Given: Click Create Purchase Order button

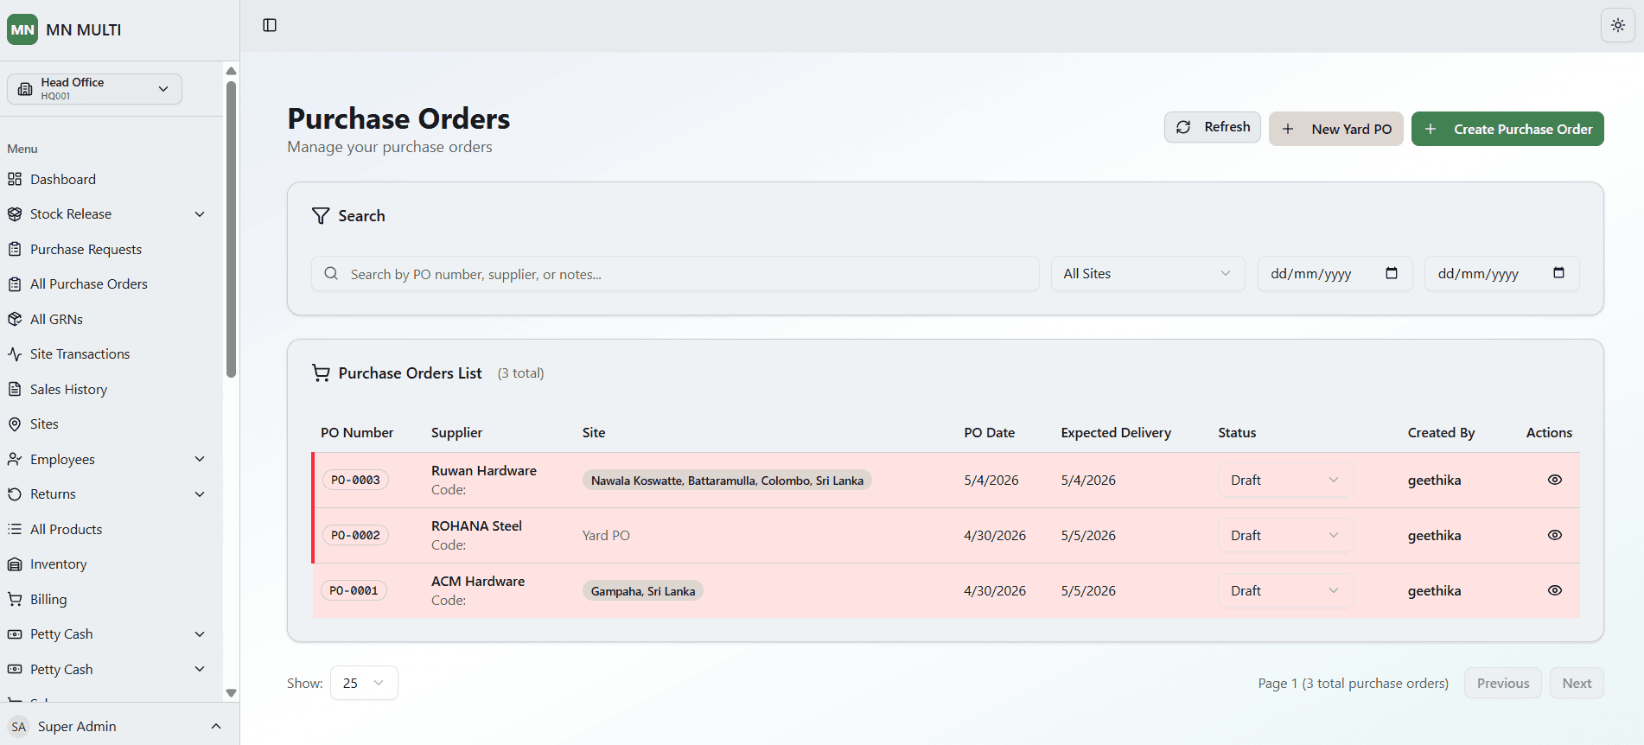Looking at the screenshot, I should pos(1507,129).
